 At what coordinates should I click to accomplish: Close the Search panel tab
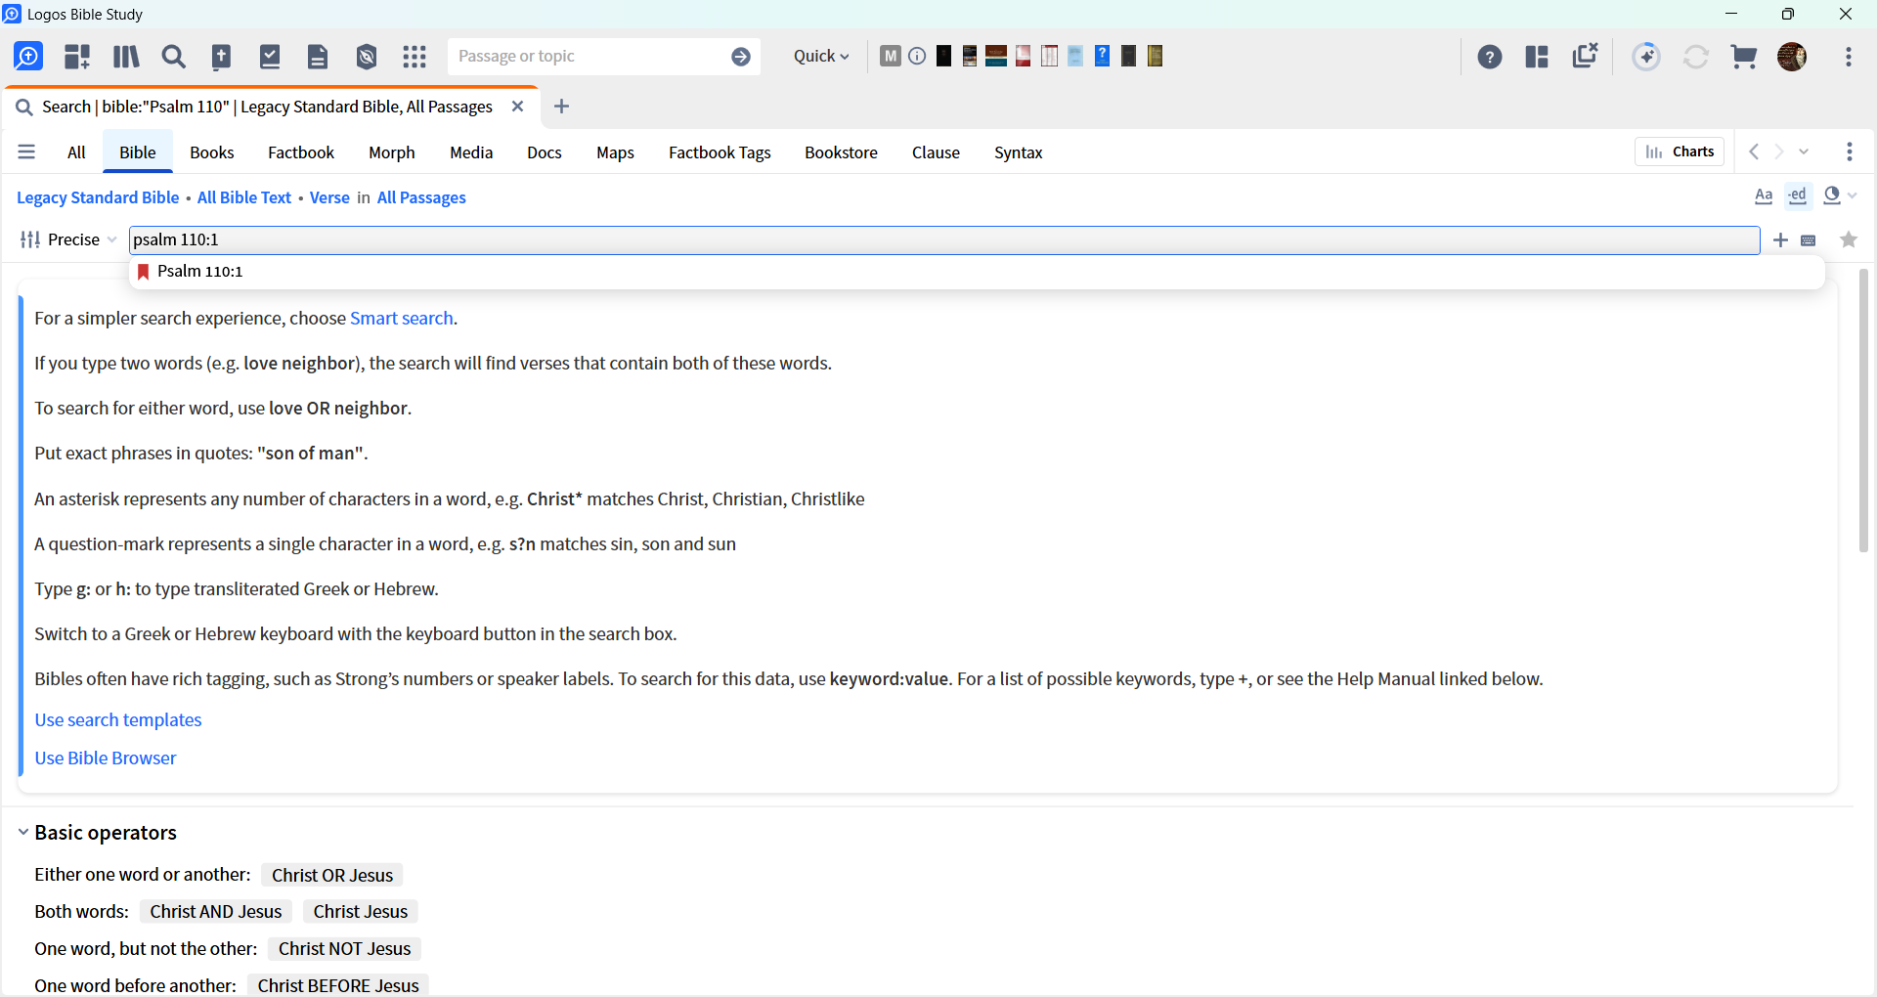518,107
